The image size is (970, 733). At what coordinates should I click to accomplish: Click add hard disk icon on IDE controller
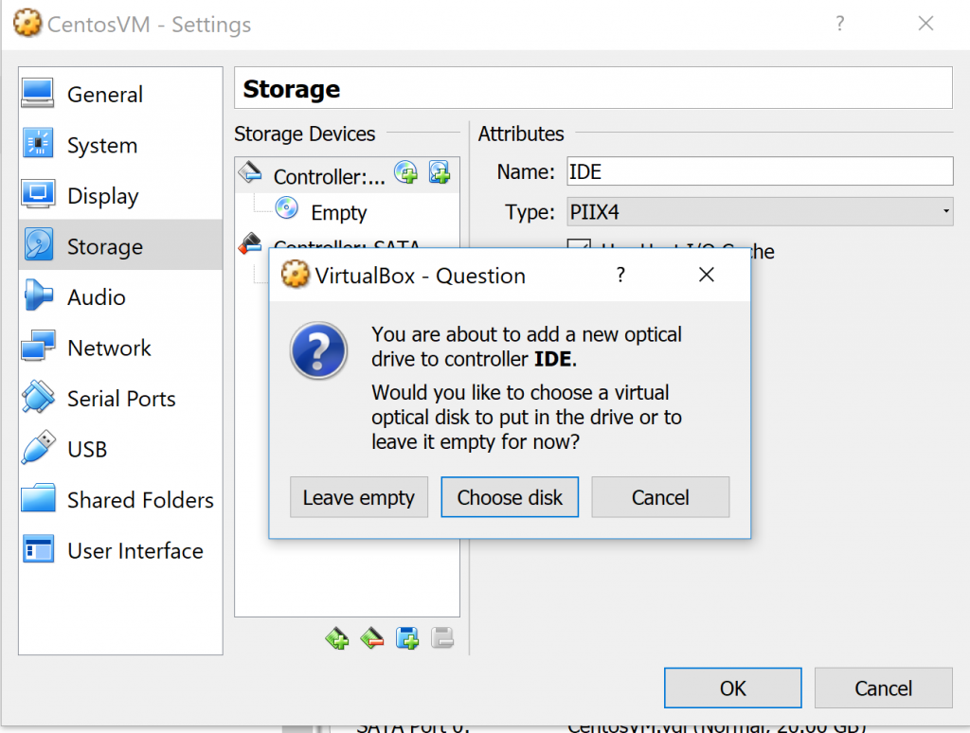tap(440, 172)
